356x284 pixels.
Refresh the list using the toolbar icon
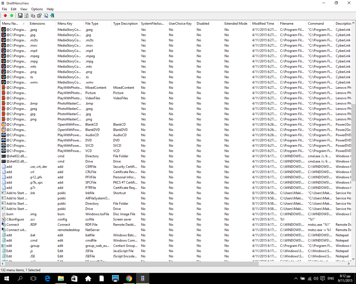(26, 16)
